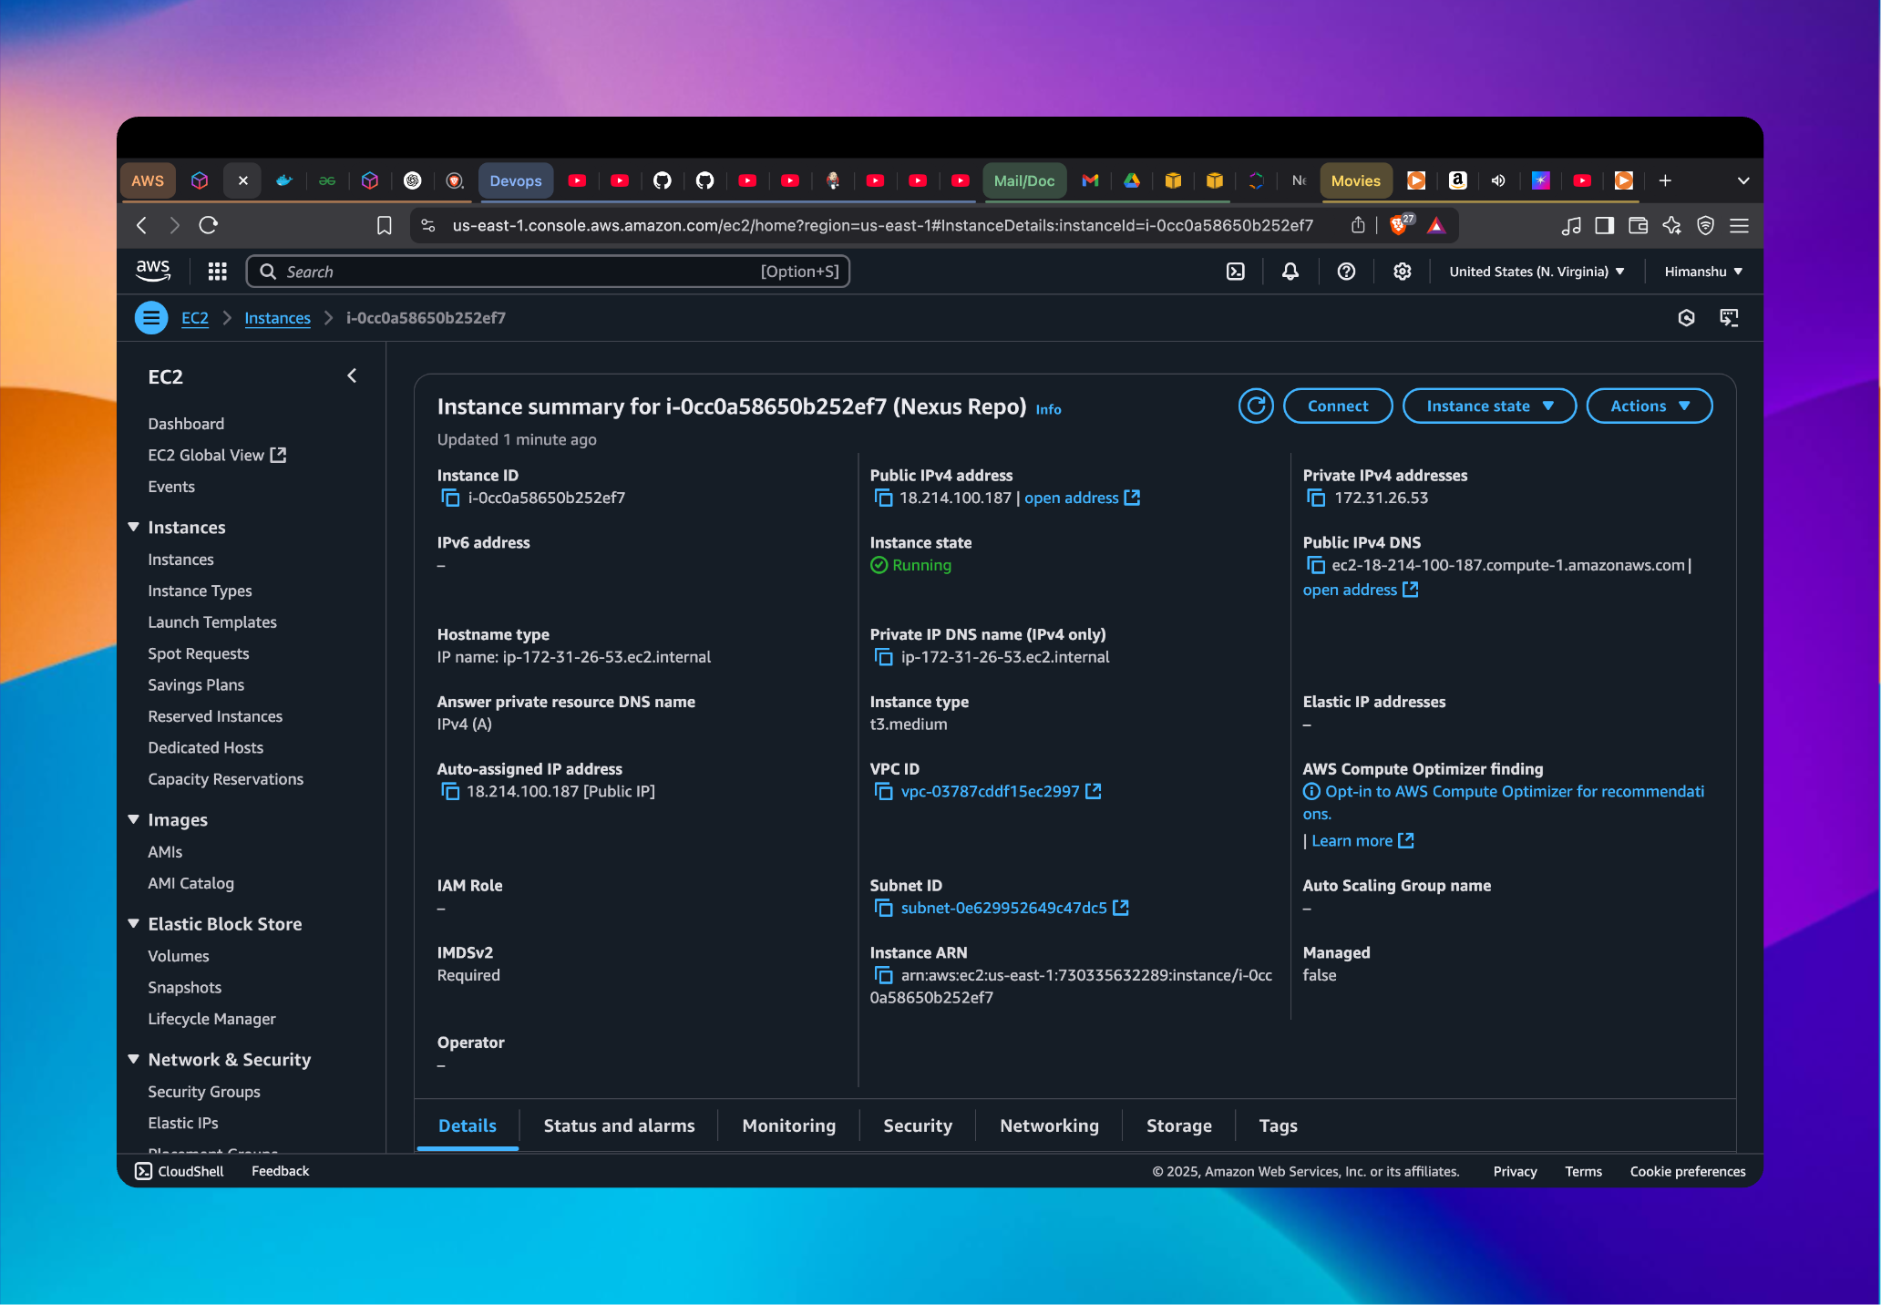
Task: Open CloudShell icon in top navigation
Action: pyautogui.click(x=1235, y=272)
